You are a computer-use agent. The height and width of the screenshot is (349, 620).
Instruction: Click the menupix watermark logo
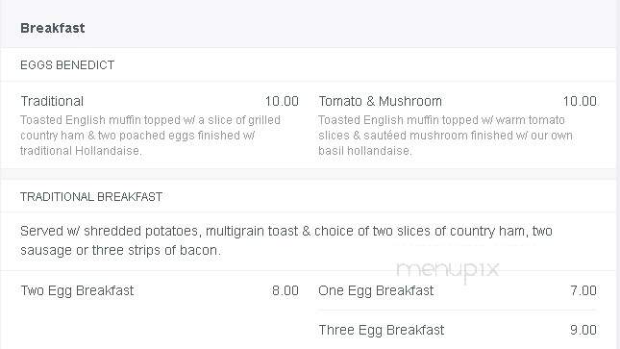point(447,270)
